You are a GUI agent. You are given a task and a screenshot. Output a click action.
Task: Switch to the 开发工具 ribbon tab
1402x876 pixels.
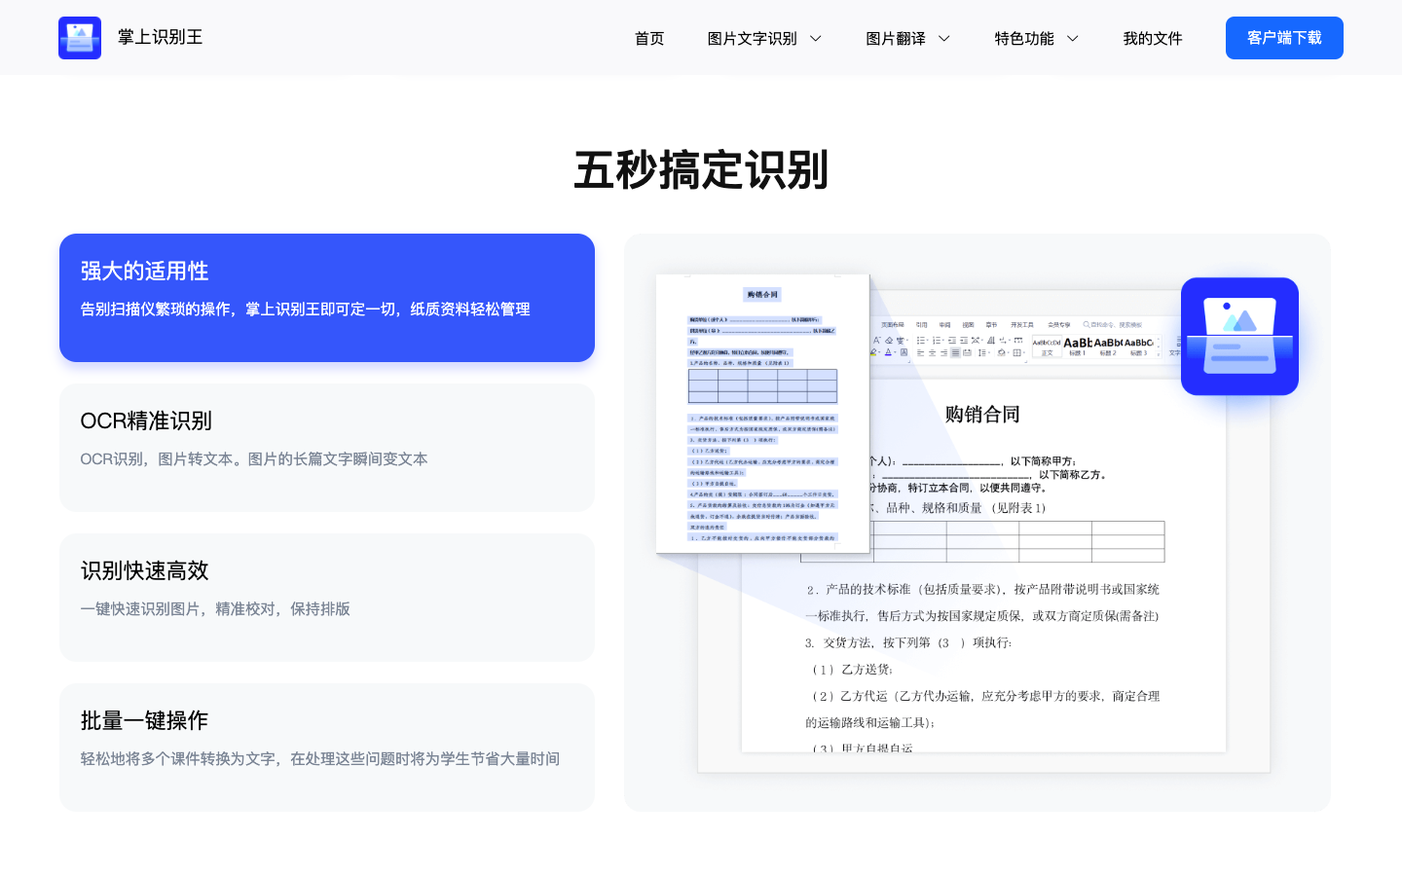coord(1022,325)
